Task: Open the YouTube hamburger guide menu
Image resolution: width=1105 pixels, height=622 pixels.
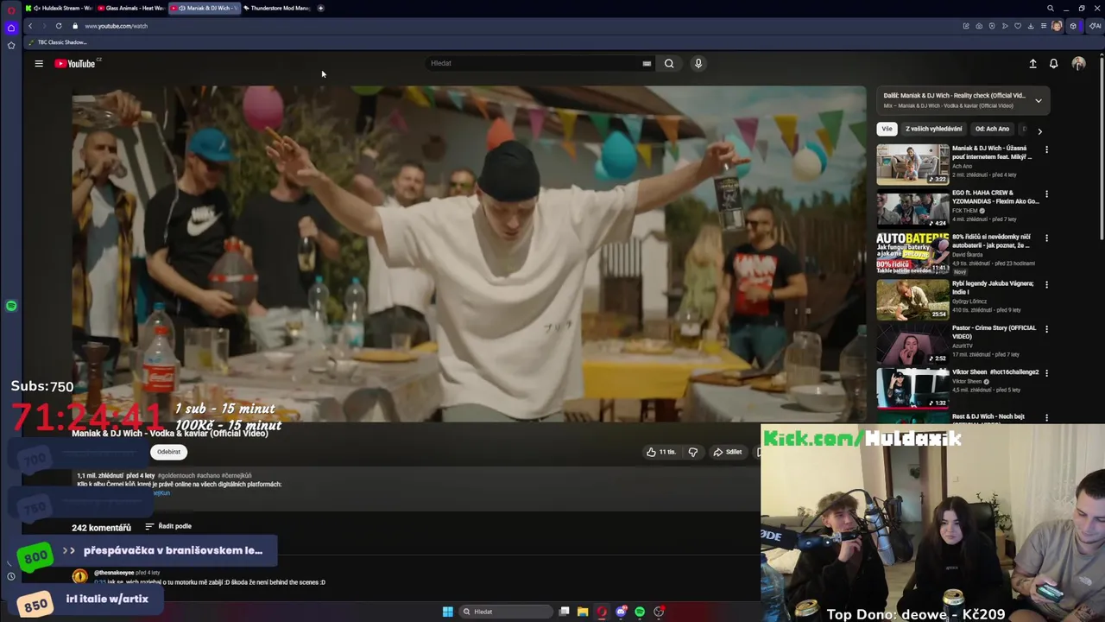Action: click(x=39, y=63)
